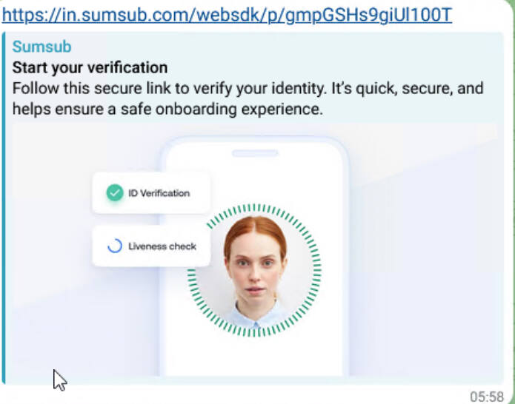
Task: Click the green ID Verification checkmark icon
Action: 113,193
